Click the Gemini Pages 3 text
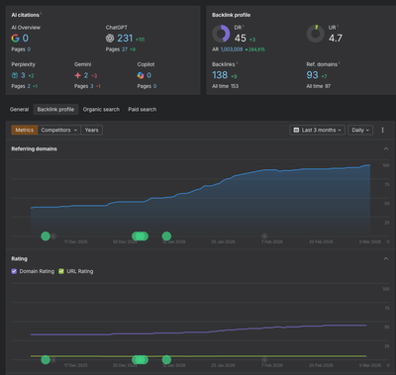Screen dimensions: 396x375 click(x=84, y=86)
